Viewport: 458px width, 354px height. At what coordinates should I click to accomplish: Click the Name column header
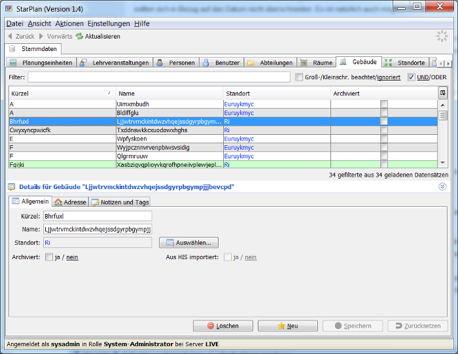pos(169,94)
